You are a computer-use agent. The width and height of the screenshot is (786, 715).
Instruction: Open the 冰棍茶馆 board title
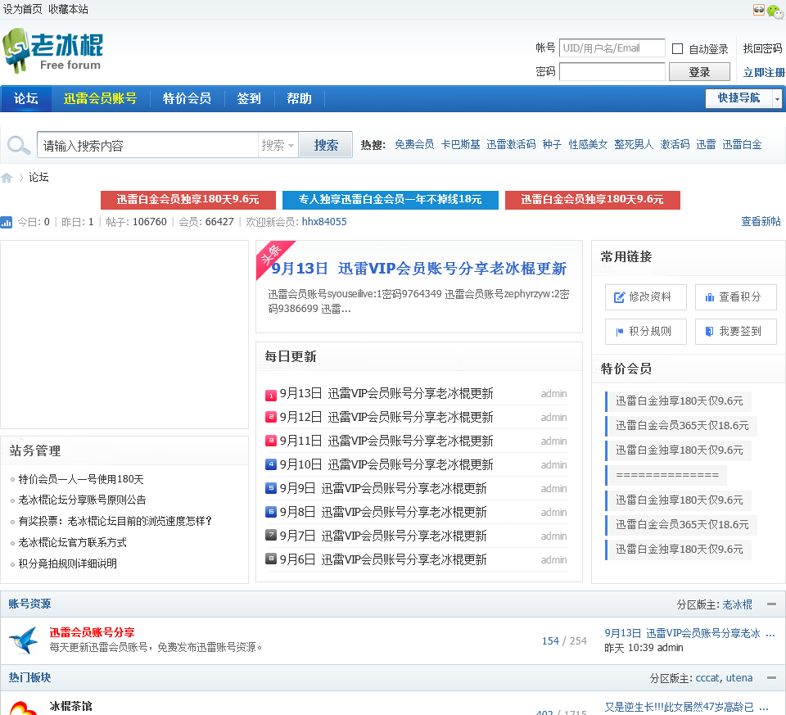click(x=70, y=707)
